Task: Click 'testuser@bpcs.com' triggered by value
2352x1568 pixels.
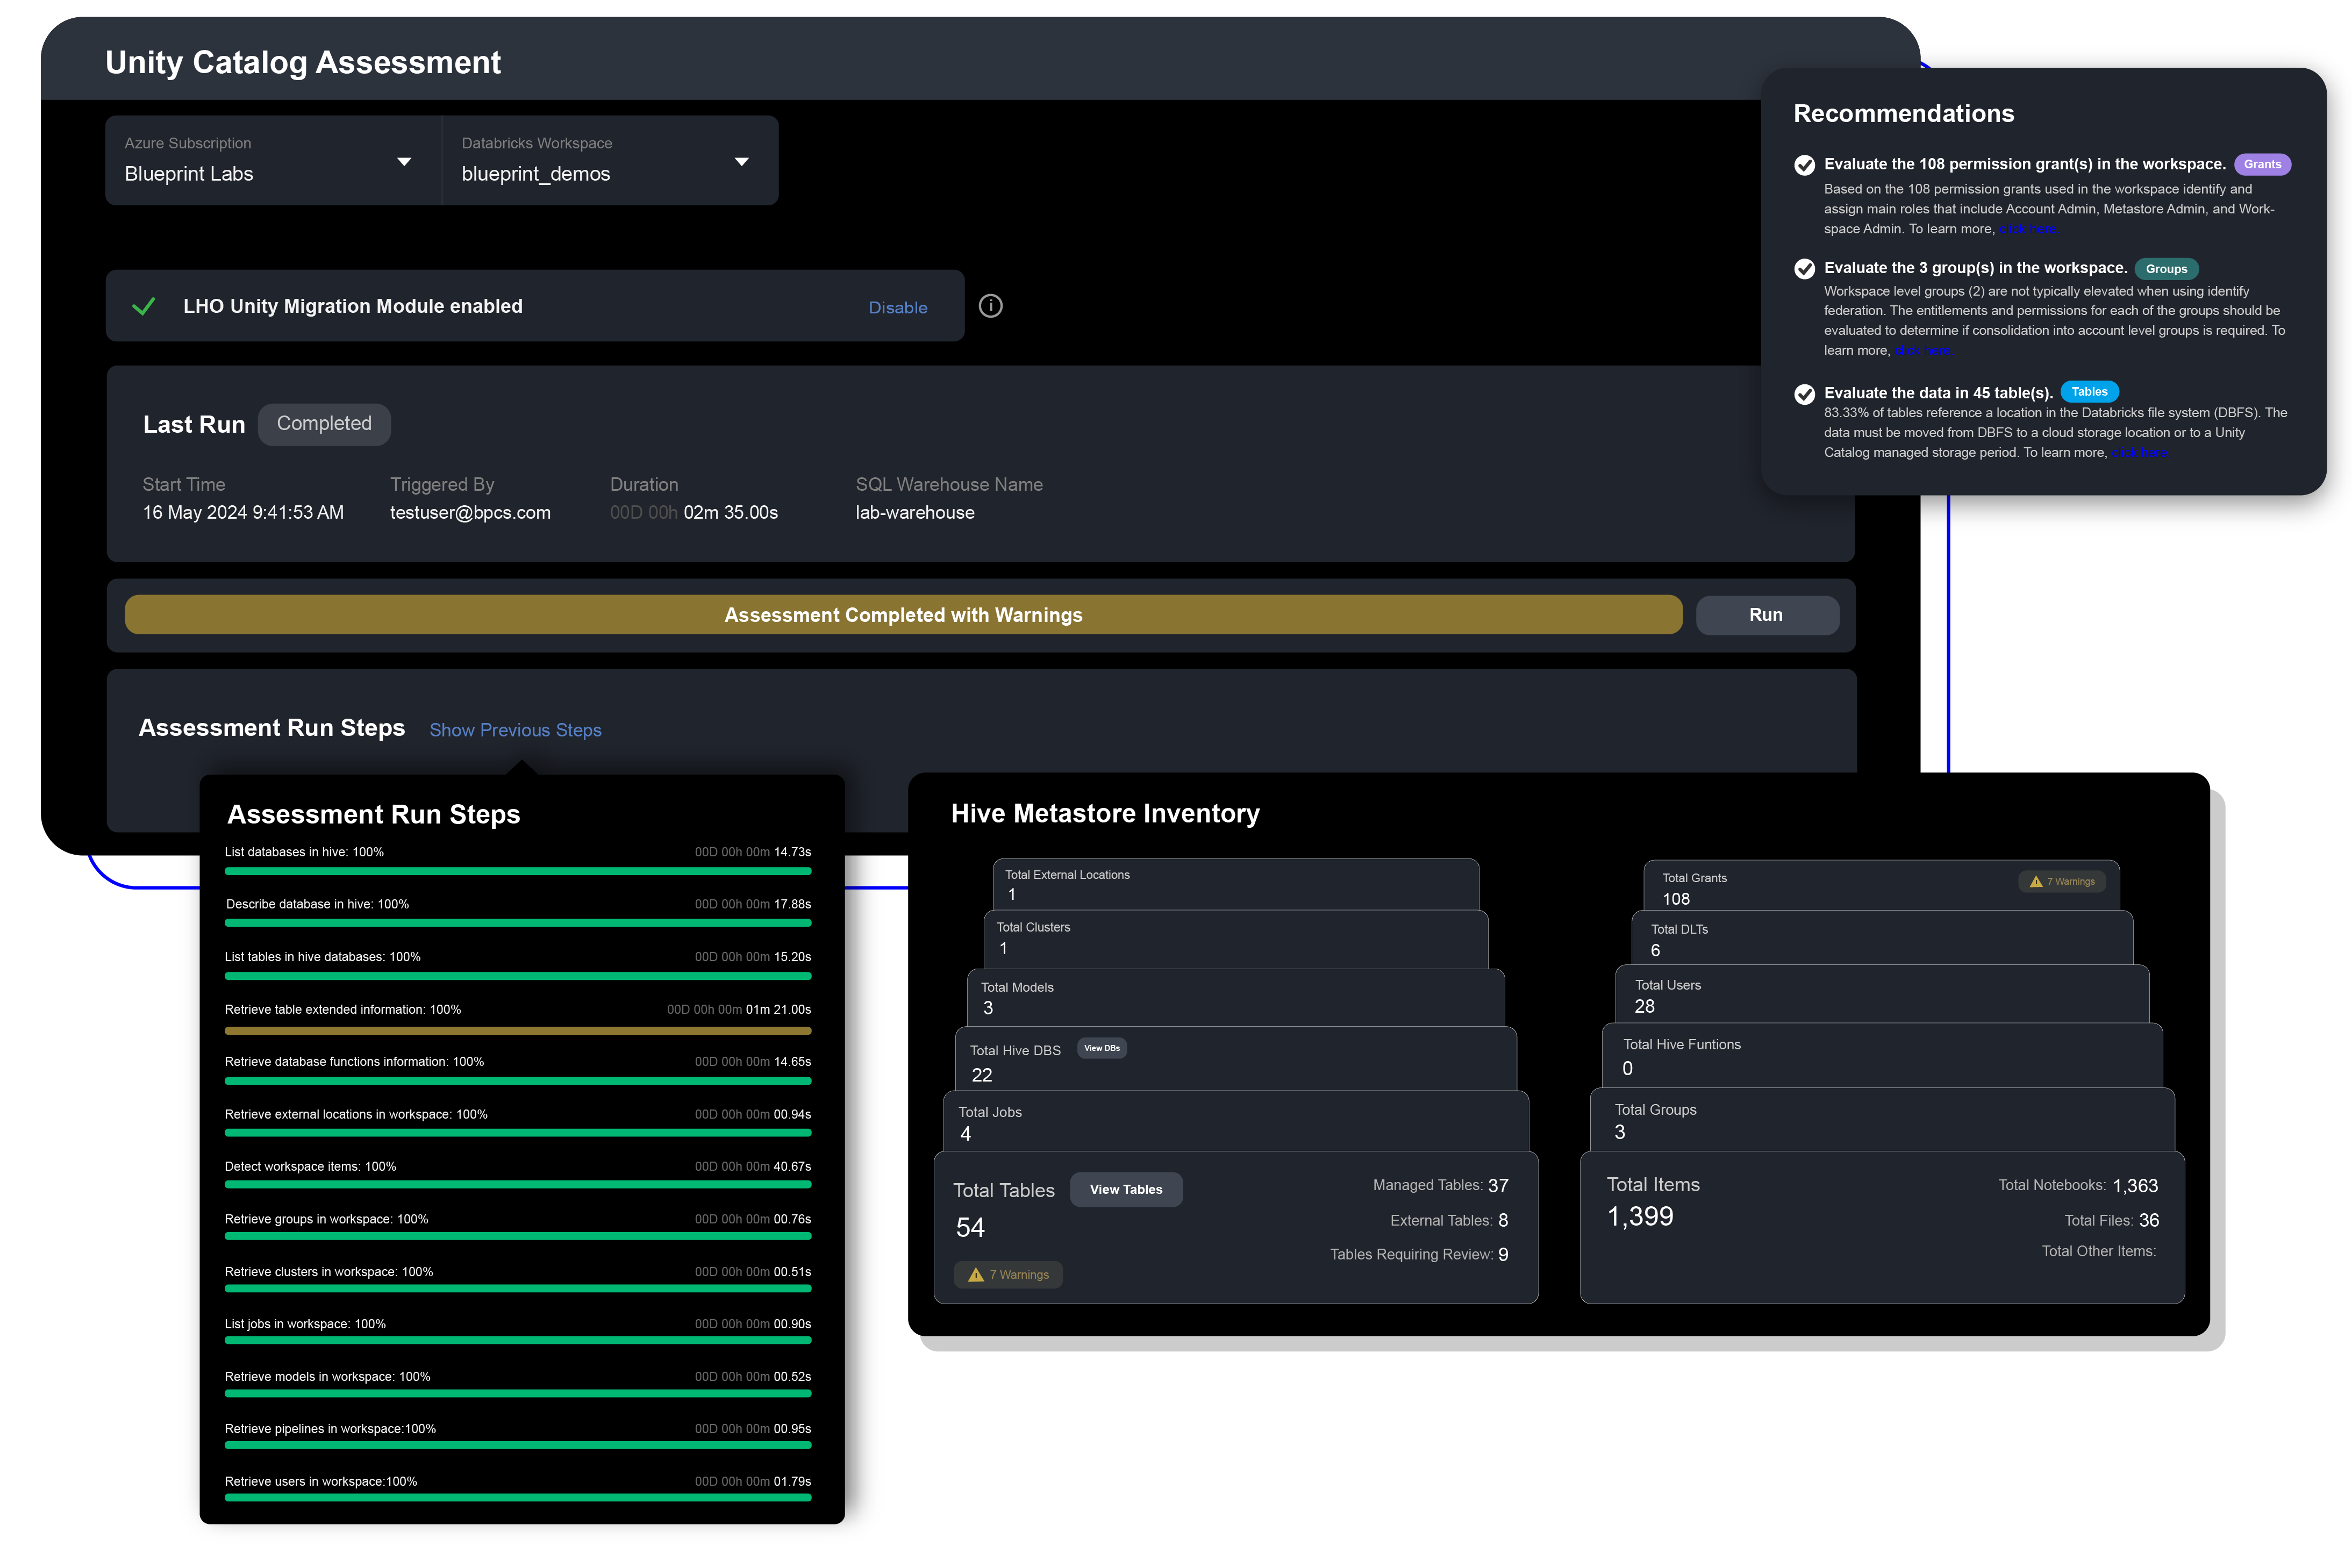Action: click(x=470, y=513)
